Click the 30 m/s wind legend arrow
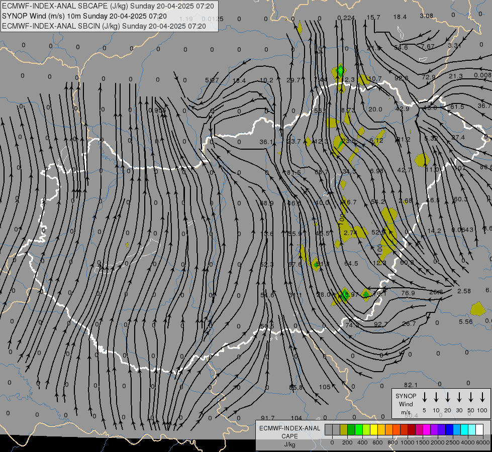 point(459,397)
